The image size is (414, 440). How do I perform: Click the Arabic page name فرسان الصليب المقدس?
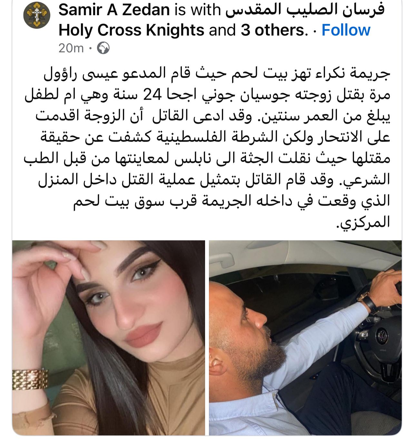point(305,10)
